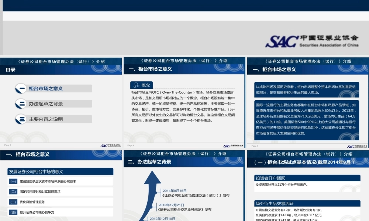This screenshot has width=369, height=221.
Task: Click the 2014年8月15日 timeline date
Action: tap(175, 191)
